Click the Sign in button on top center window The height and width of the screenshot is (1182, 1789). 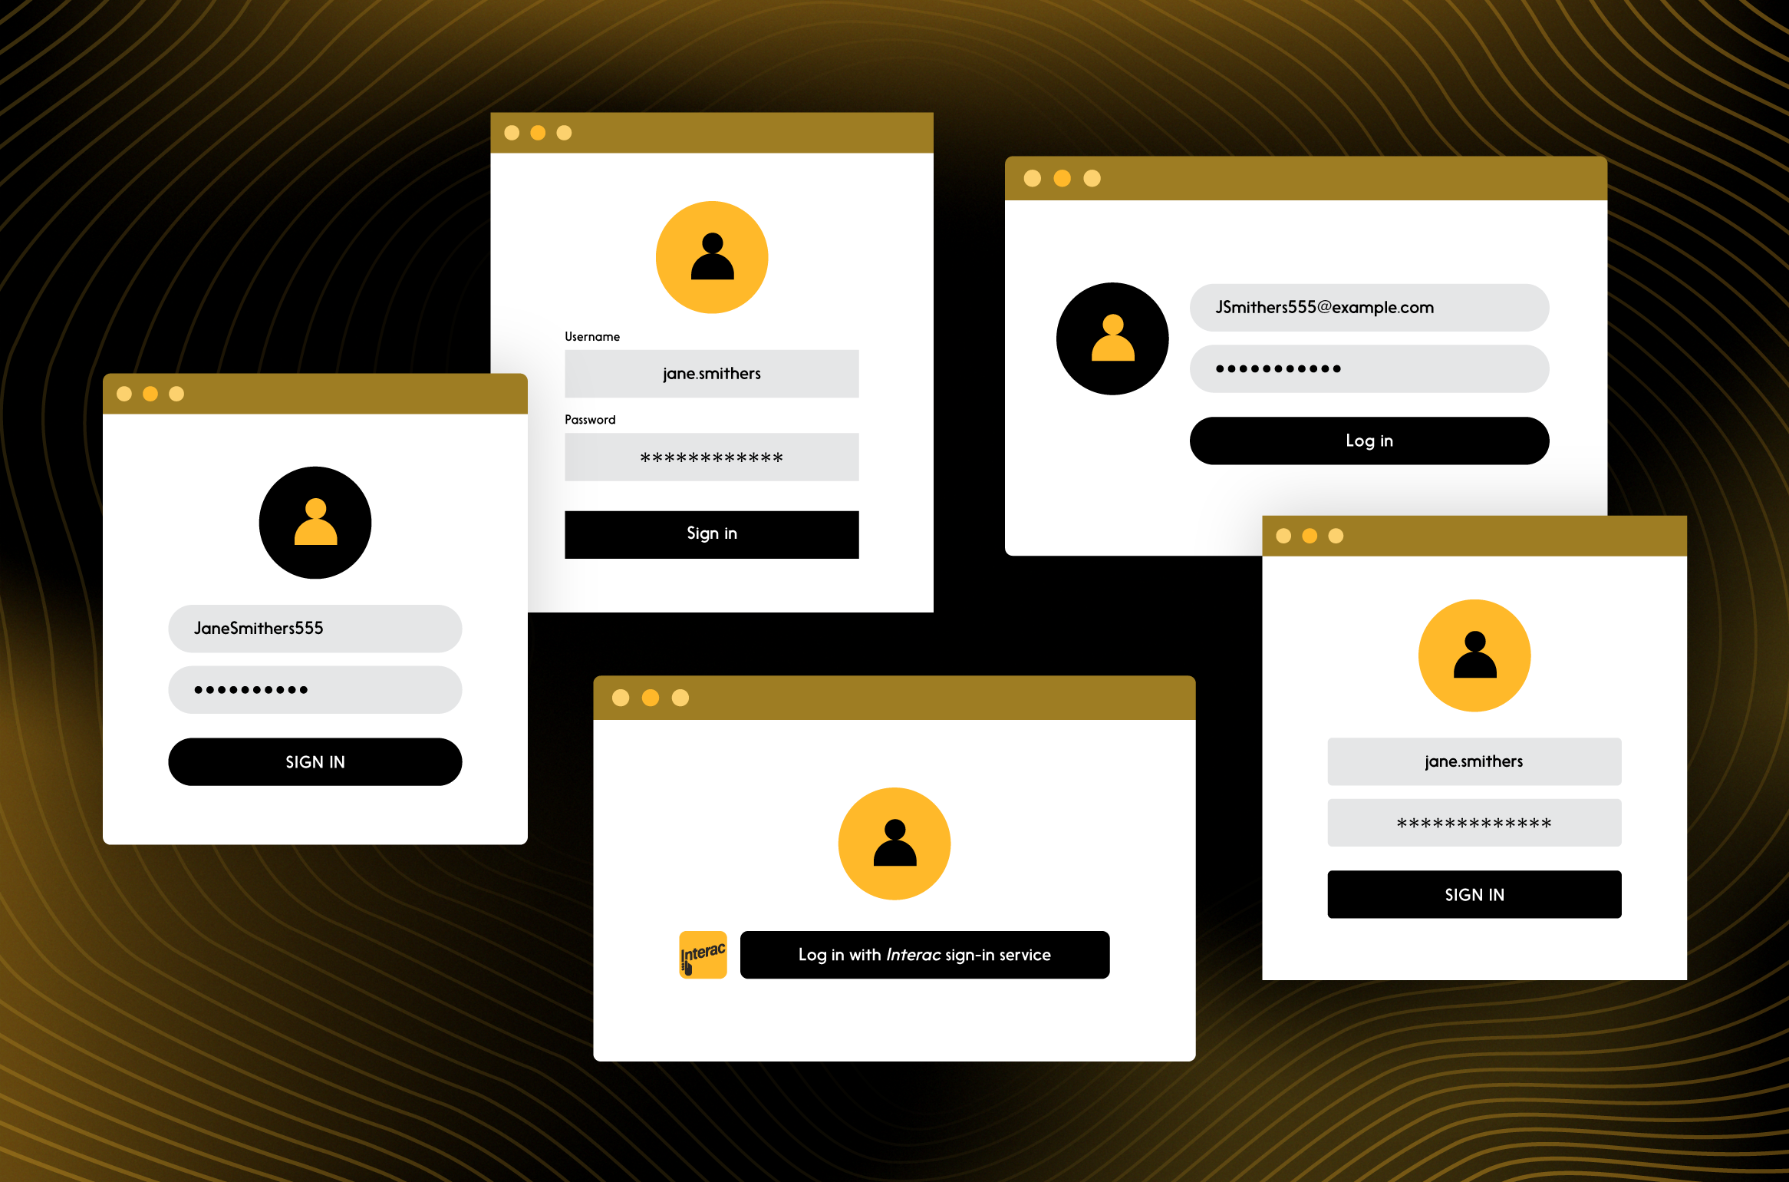pos(712,534)
